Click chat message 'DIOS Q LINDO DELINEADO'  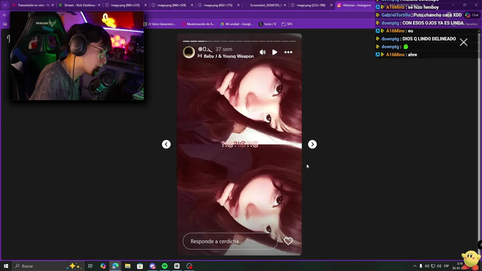pos(429,39)
